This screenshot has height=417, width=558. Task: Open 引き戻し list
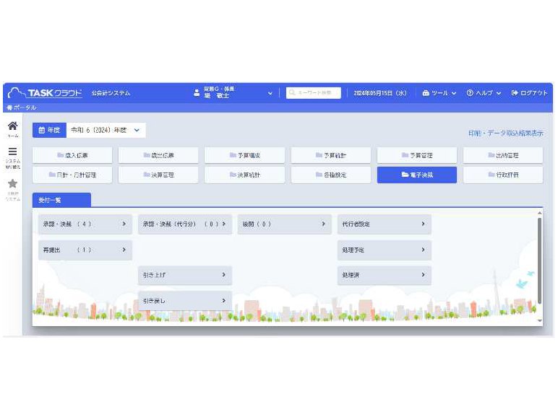pos(185,301)
